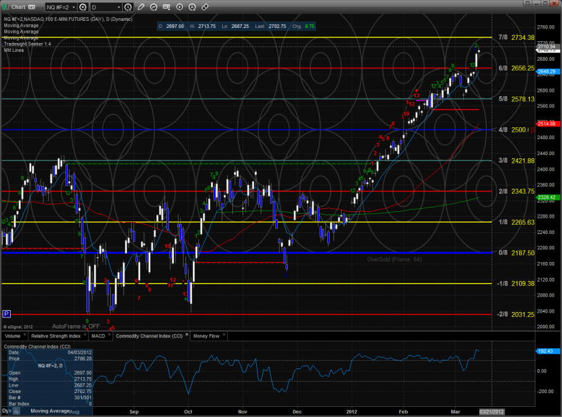Open symbol settings gear next to NQ #F=2
This screenshot has width=562, height=417.
coord(82,7)
